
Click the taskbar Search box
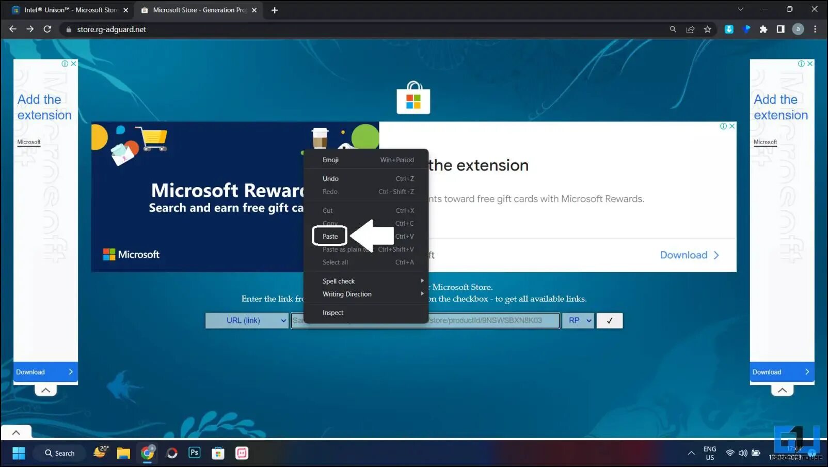pos(59,453)
